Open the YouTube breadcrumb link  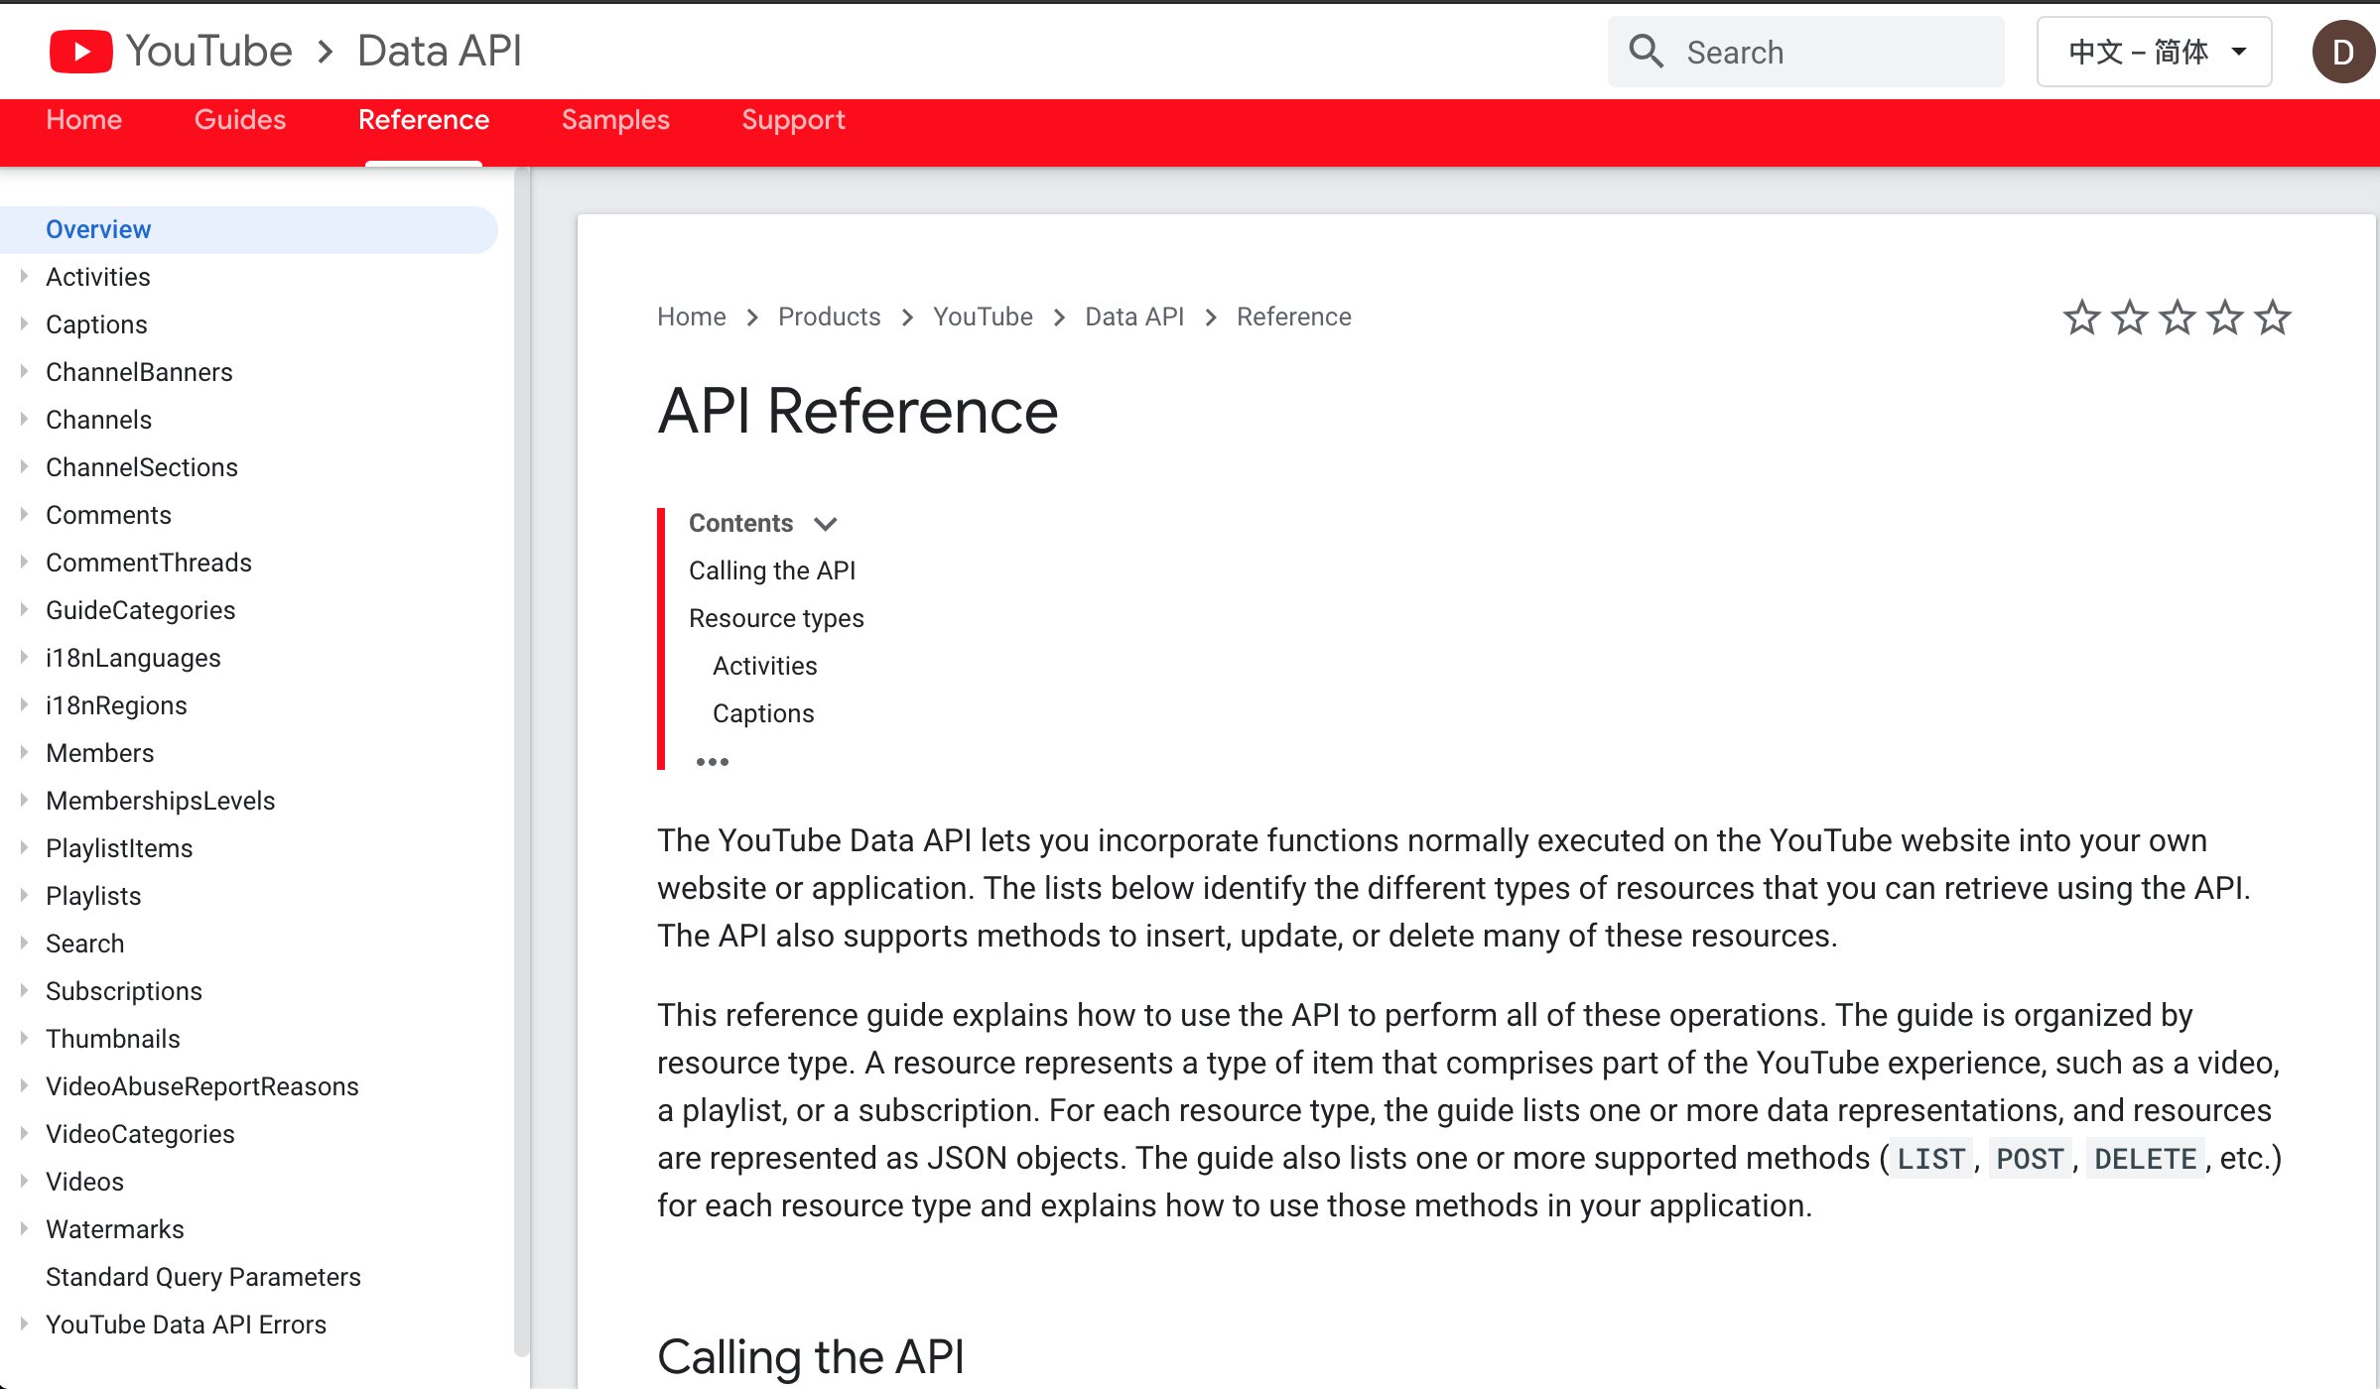pyautogui.click(x=983, y=316)
